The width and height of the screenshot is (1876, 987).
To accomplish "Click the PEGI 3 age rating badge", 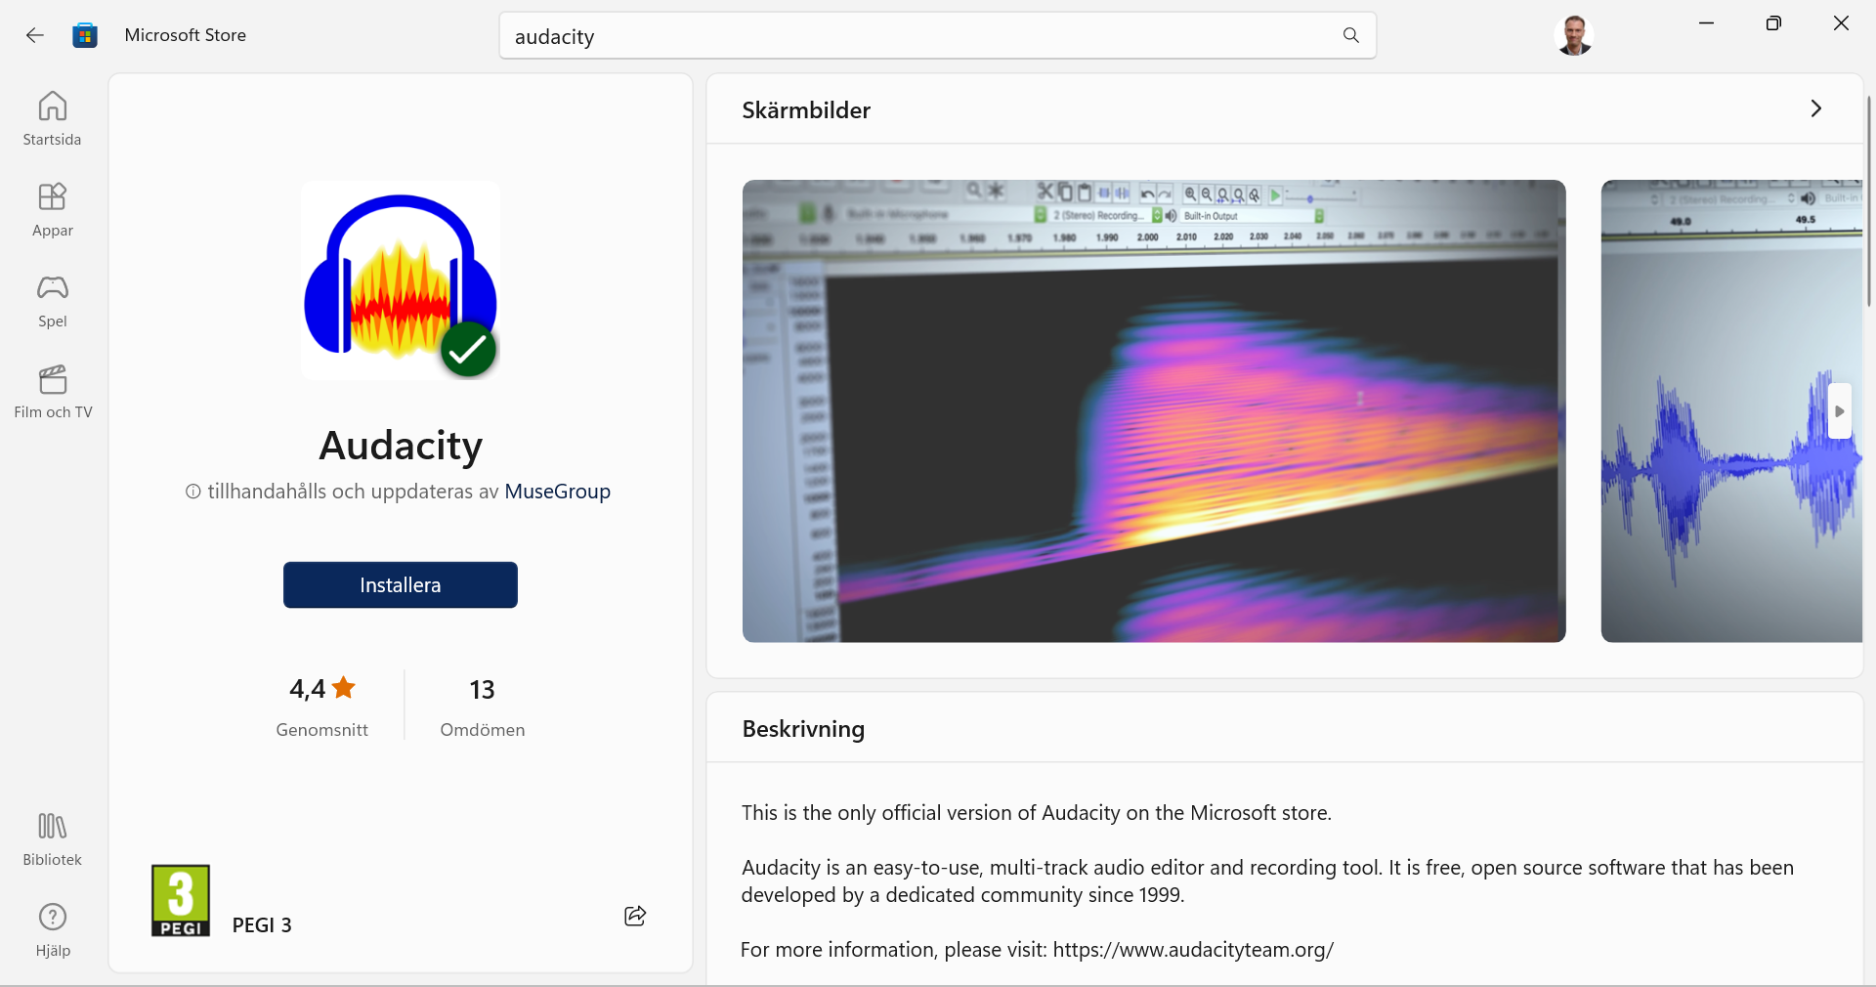I will (180, 899).
